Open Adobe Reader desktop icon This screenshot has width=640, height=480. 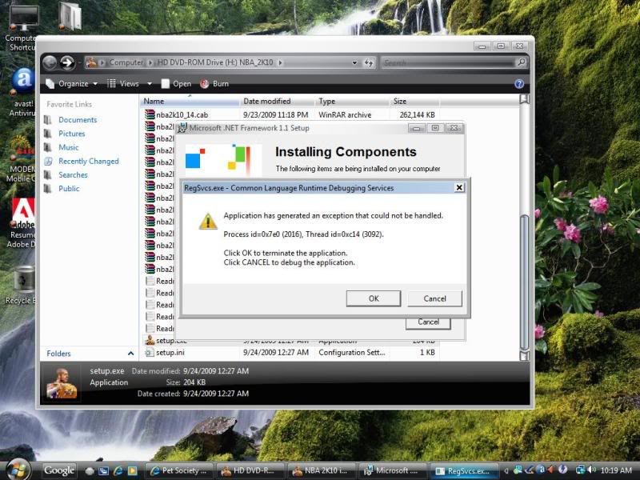click(x=22, y=224)
